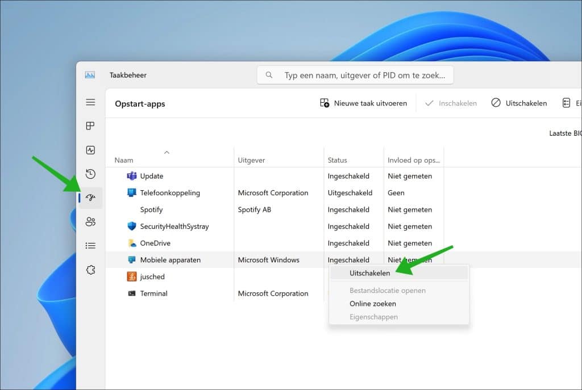Select the Spotify row name
Image resolution: width=582 pixels, height=390 pixels.
pos(151,209)
